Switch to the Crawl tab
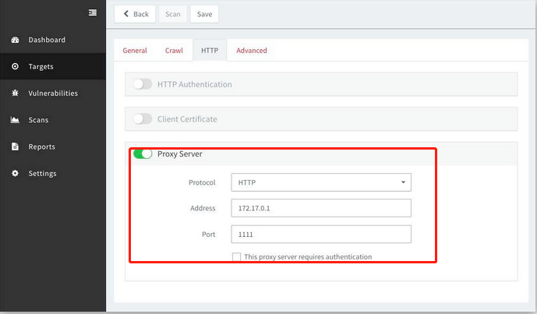Viewport: 537px width, 314px height. tap(174, 51)
